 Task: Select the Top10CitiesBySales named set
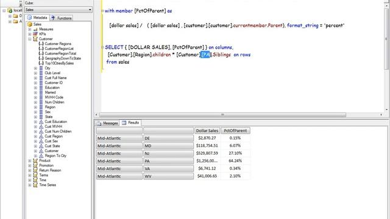click(59, 63)
